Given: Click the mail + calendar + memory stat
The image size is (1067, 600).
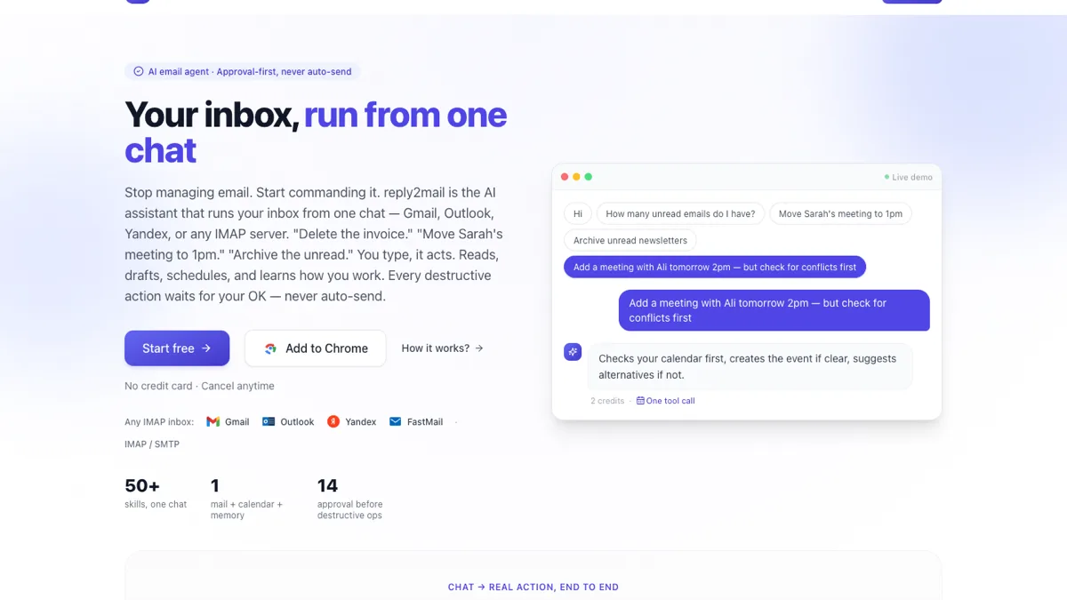Looking at the screenshot, I should [247, 498].
